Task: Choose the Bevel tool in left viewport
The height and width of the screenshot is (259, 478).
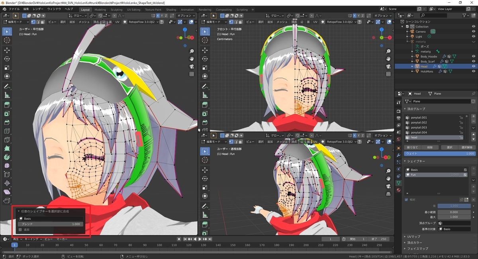Action: pos(7,122)
